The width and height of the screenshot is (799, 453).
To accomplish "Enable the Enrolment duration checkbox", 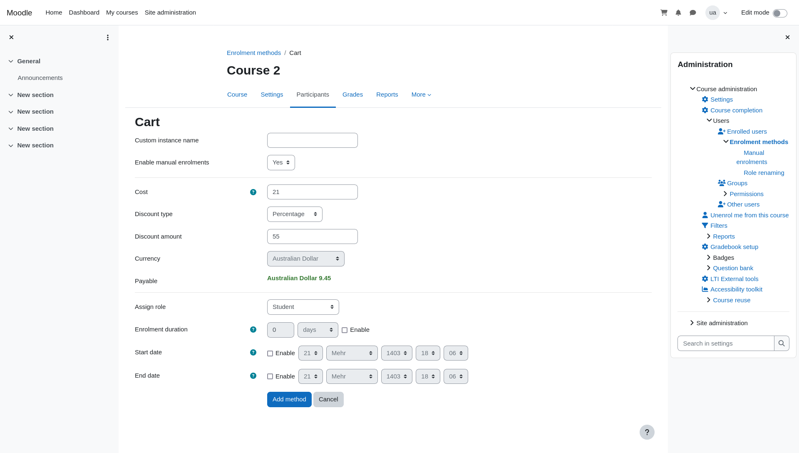I will tap(345, 330).
